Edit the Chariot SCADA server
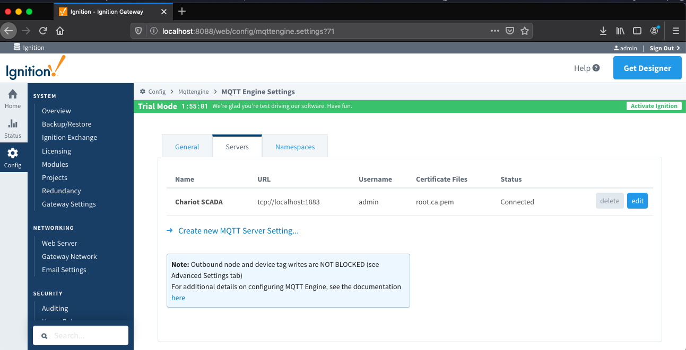The width and height of the screenshot is (686, 350). (637, 201)
